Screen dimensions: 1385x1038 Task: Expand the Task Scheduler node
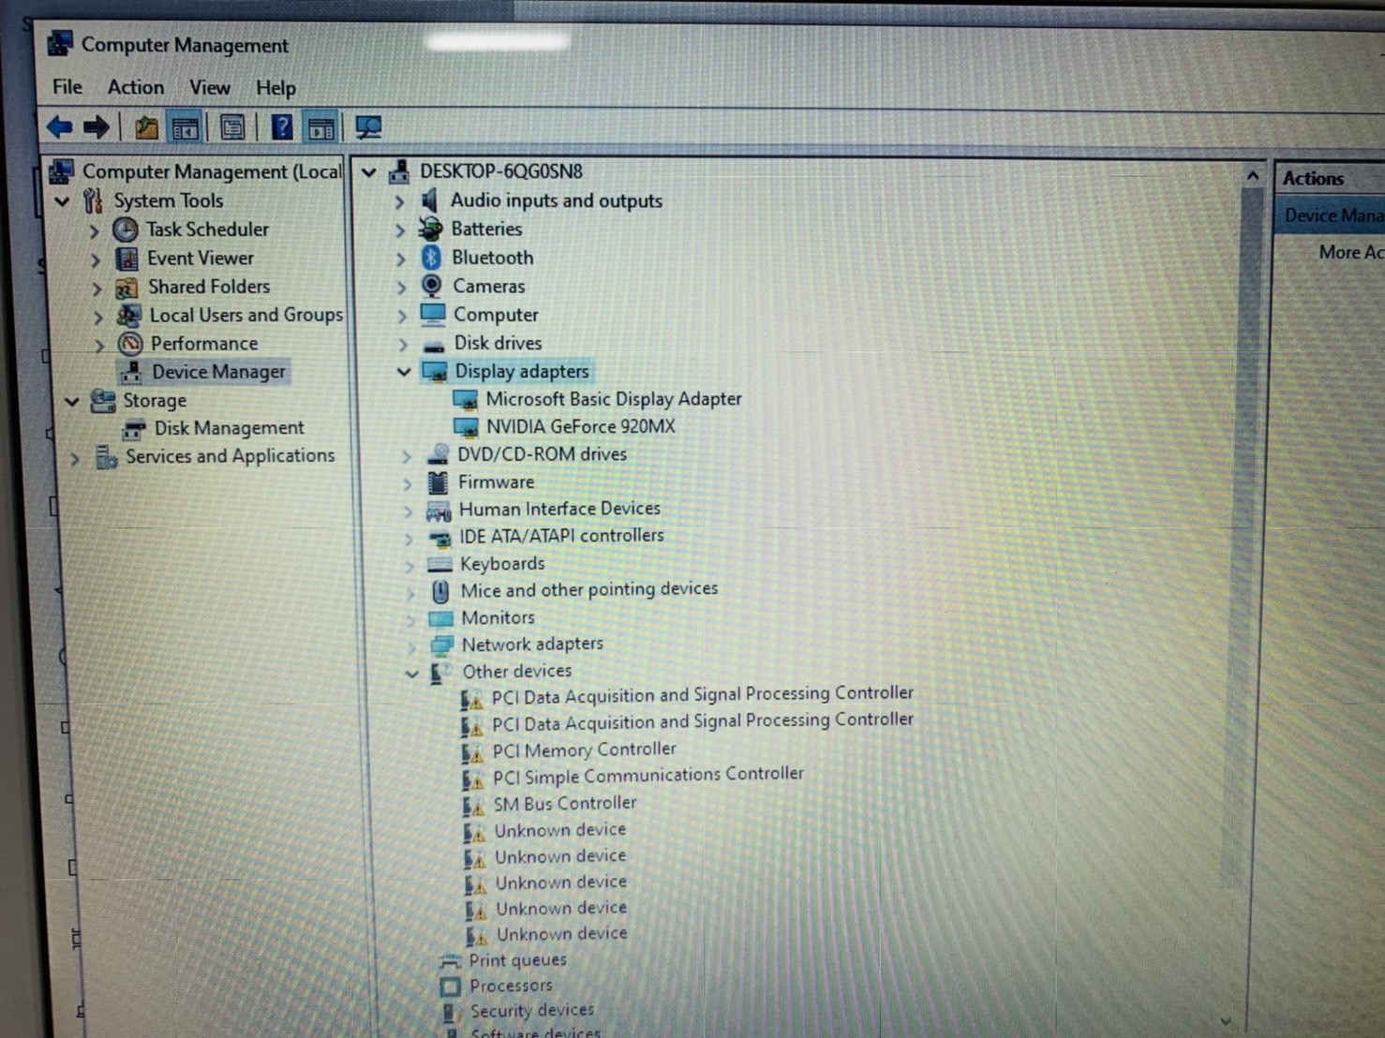(95, 230)
